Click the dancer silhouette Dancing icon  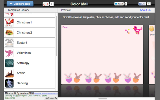(x=9, y=83)
